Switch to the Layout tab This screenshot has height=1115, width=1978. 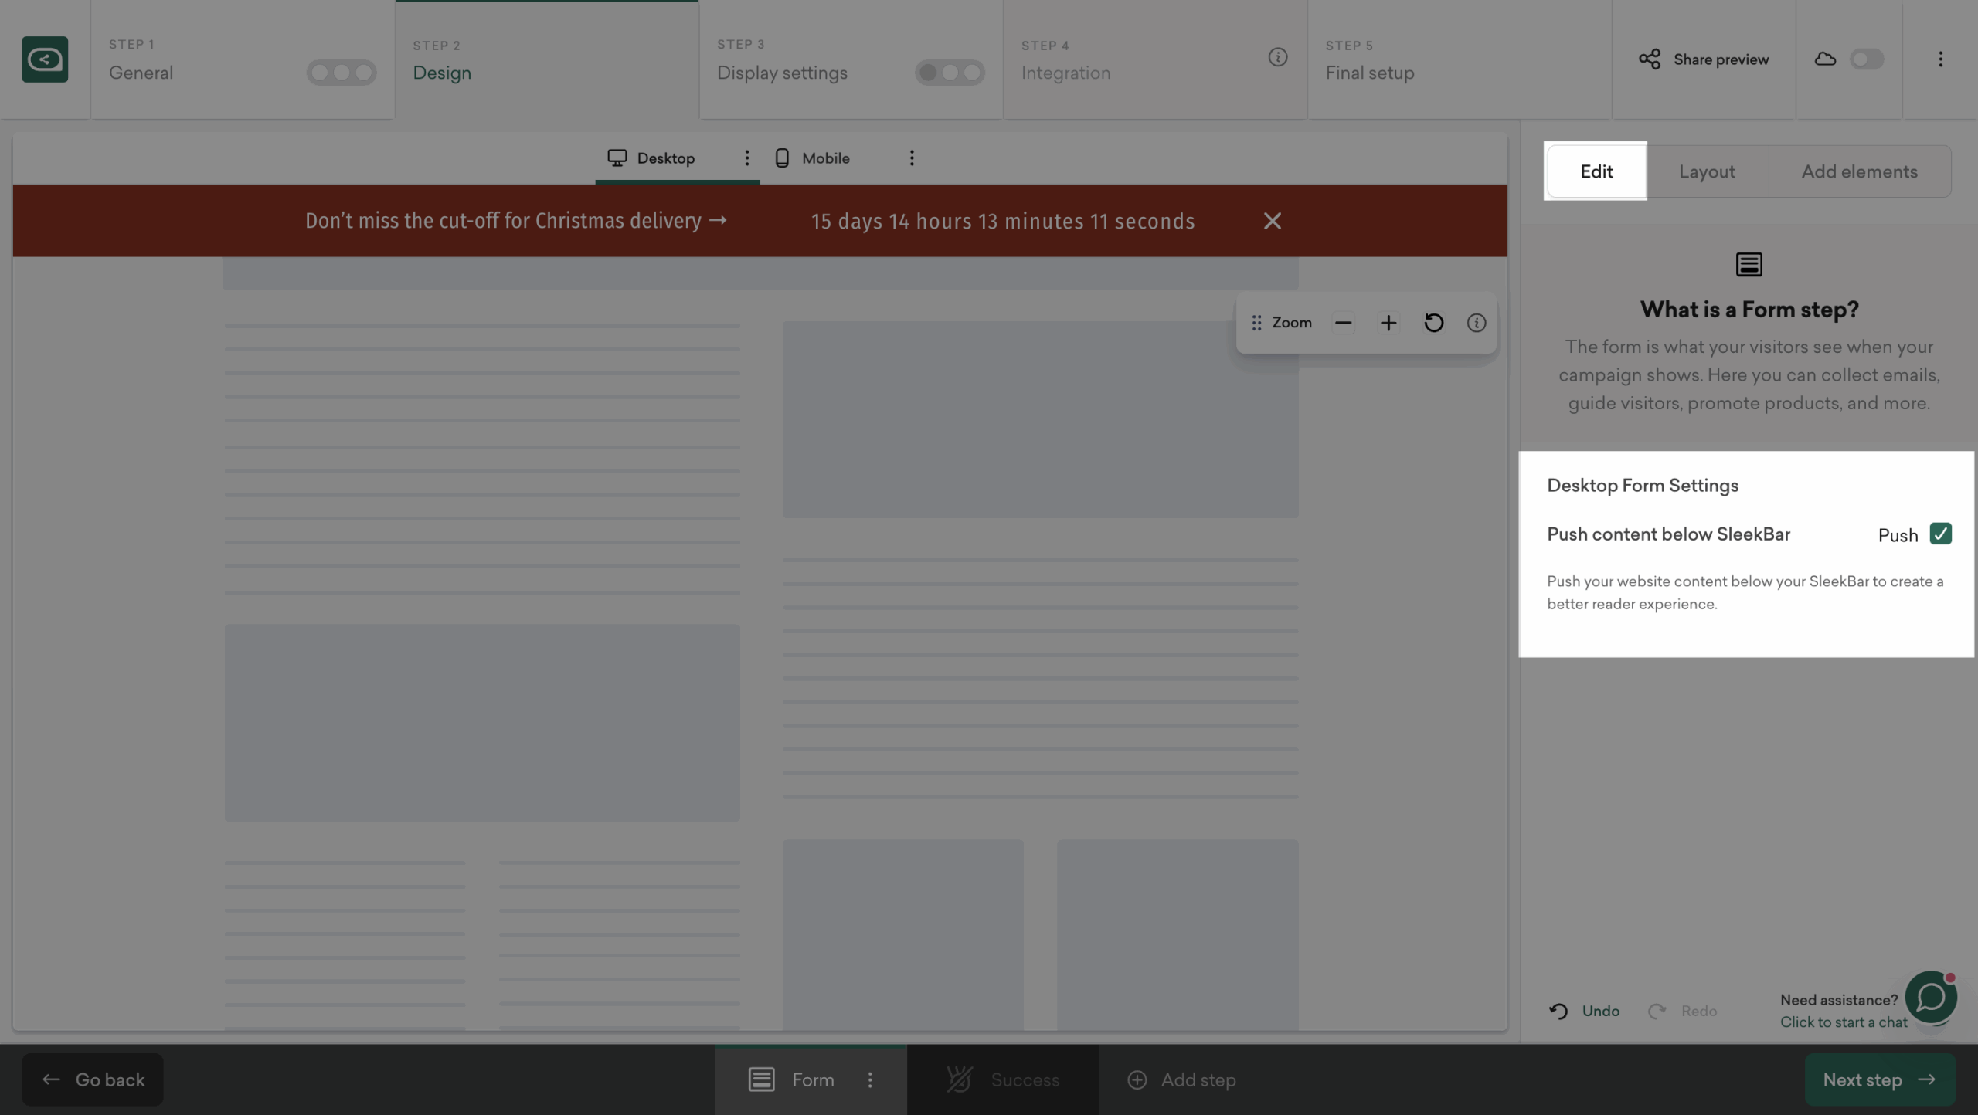pyautogui.click(x=1707, y=171)
